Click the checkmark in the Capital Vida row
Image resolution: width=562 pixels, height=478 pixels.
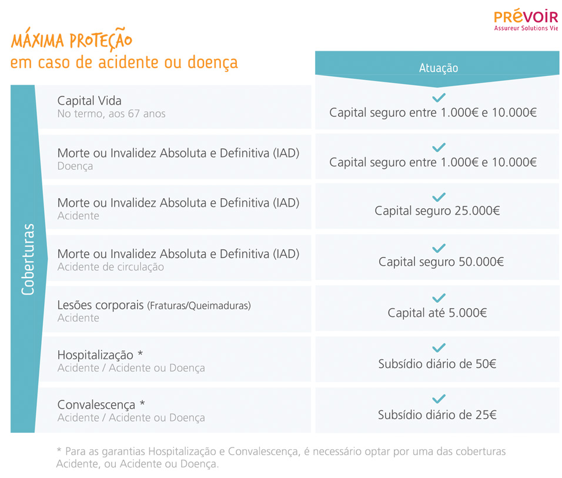439,97
